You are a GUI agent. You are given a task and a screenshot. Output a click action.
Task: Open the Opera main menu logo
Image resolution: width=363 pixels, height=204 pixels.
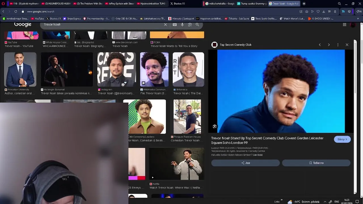pyautogui.click(x=3, y=4)
